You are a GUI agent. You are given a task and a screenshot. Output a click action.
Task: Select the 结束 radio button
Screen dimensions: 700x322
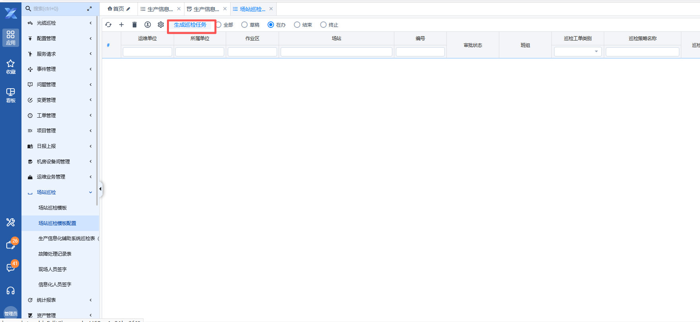tap(297, 25)
